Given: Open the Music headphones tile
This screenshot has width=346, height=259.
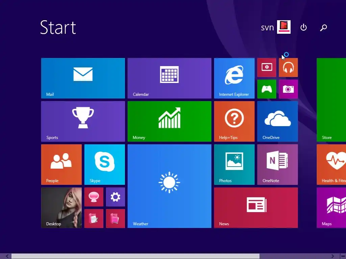Looking at the screenshot, I should (288, 67).
